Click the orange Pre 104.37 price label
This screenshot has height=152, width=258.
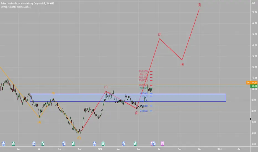252,83
